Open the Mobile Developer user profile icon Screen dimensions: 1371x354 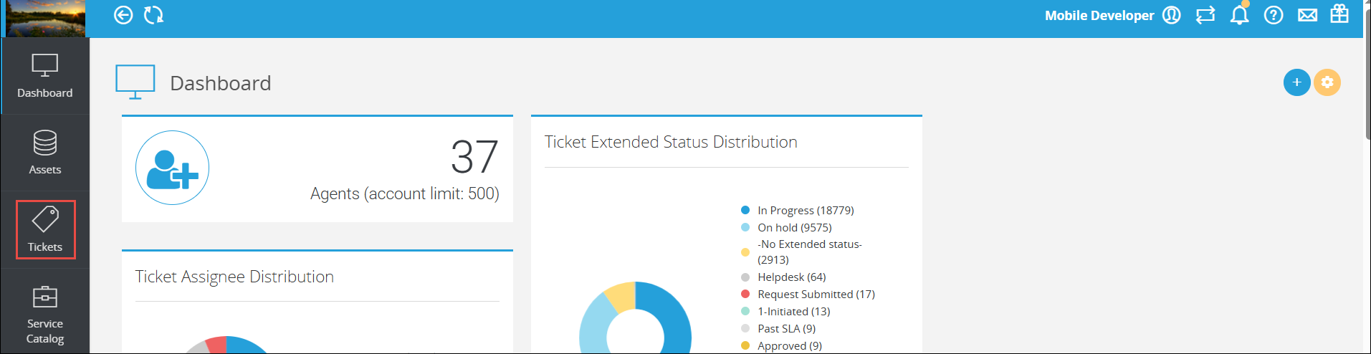(x=1171, y=15)
